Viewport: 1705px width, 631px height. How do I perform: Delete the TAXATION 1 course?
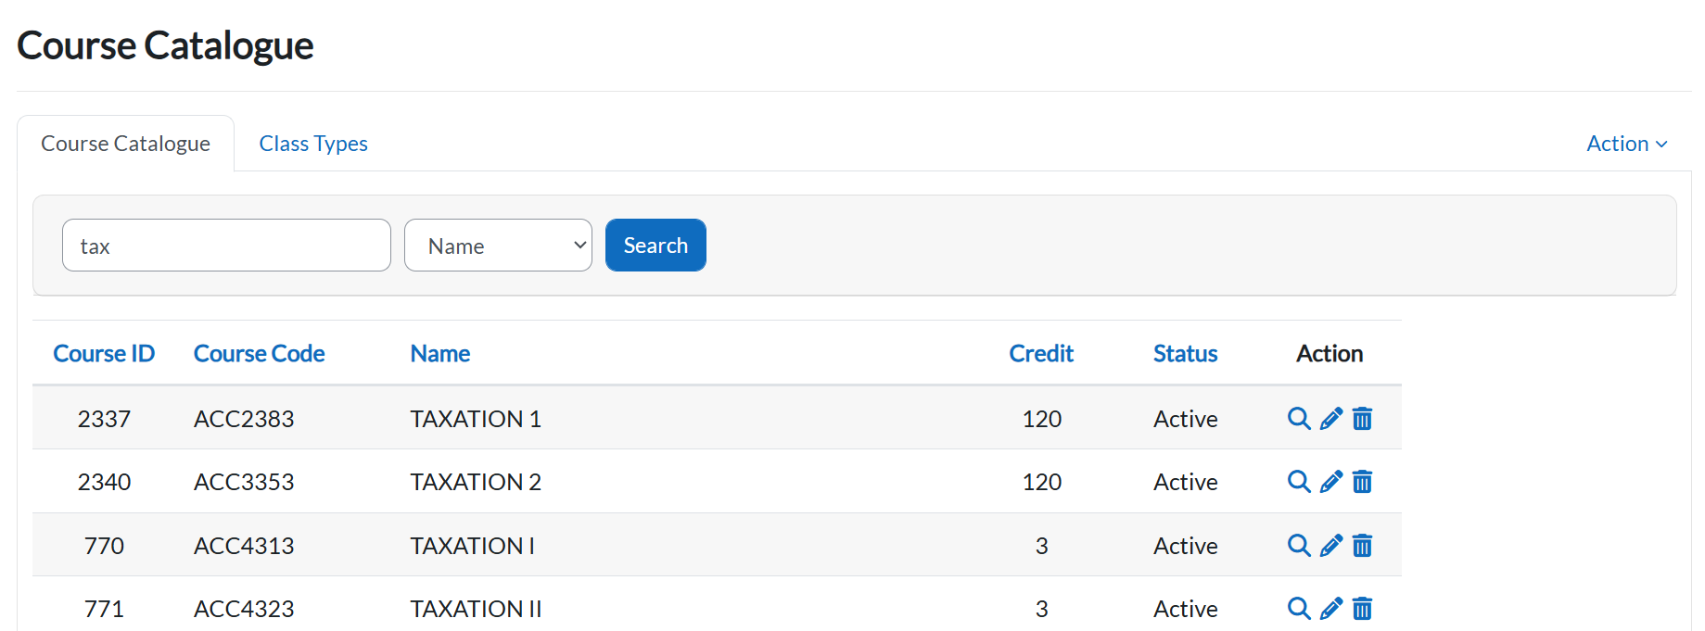tap(1362, 419)
